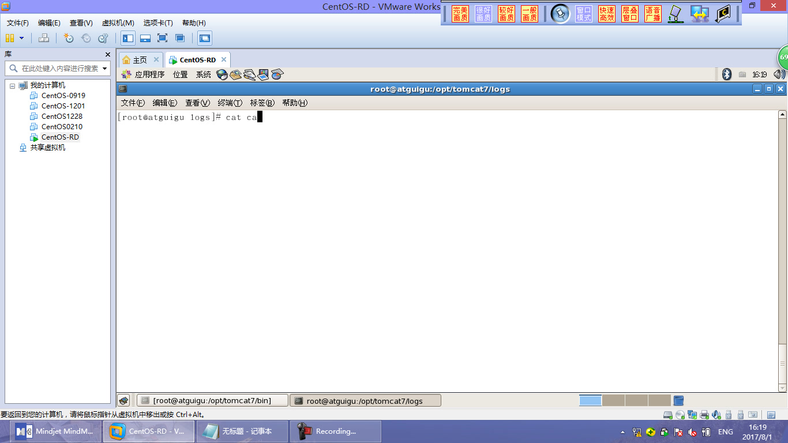Close the 主页 tab
This screenshot has width=788, height=443.
[156, 59]
